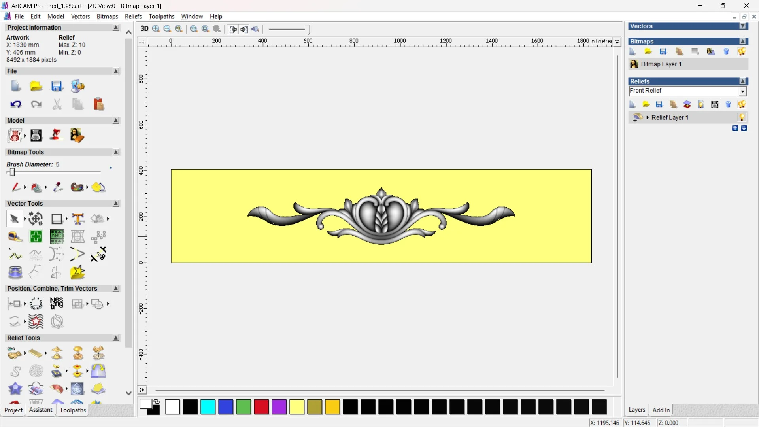
Task: Click the Add In tab button
Action: coord(661,410)
